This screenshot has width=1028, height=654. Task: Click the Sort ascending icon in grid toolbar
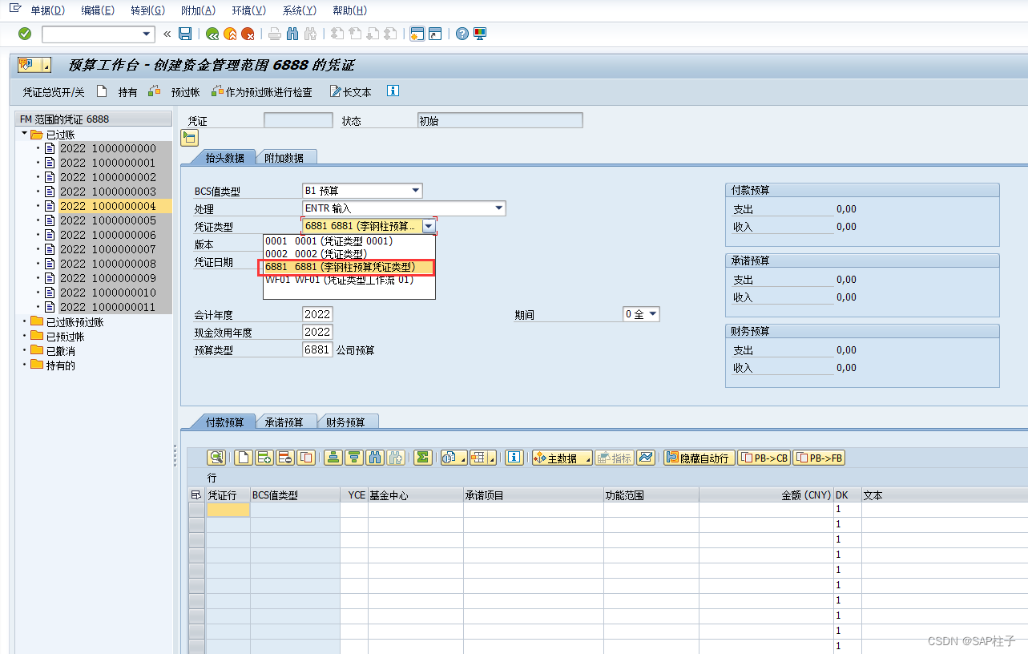333,458
